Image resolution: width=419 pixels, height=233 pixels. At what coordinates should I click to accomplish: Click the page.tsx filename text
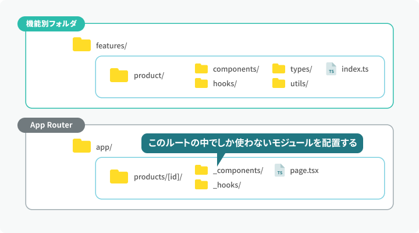304,171
